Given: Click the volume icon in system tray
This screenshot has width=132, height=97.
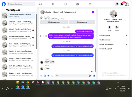Looking at the screenshot, I should (118, 86).
